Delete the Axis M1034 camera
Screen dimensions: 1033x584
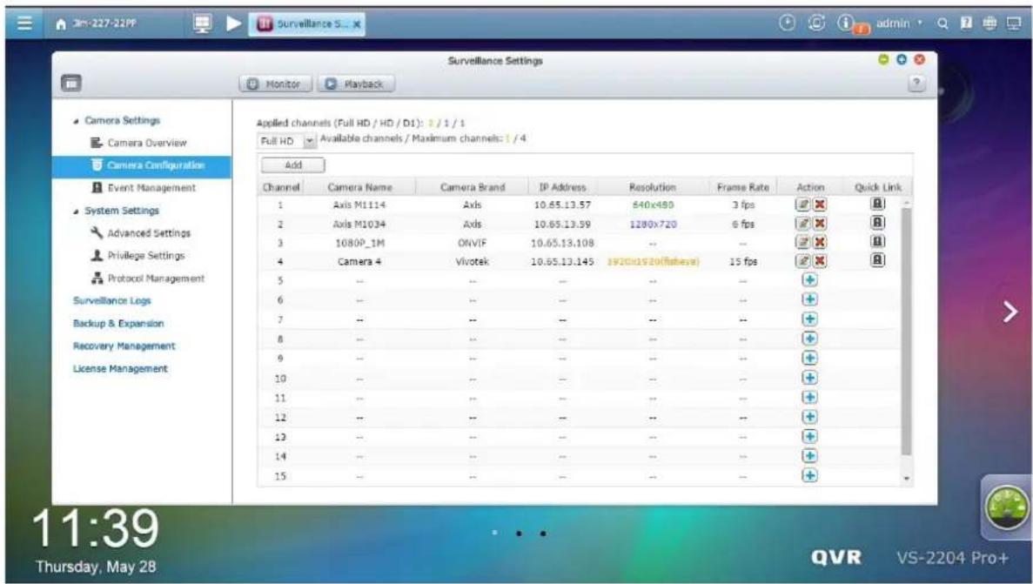(x=819, y=224)
